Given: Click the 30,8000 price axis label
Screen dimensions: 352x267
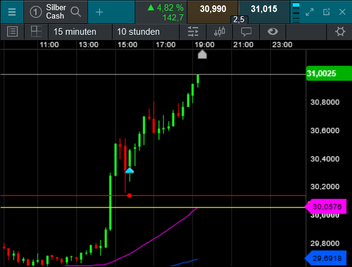Looking at the screenshot, I should point(325,102).
